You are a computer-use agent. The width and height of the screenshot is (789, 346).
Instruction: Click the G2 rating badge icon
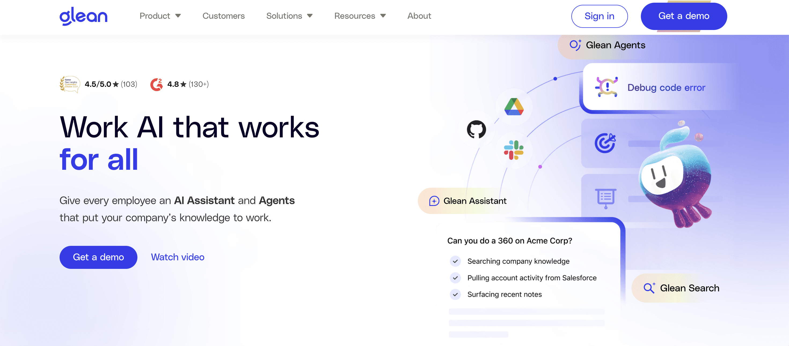[x=156, y=84]
